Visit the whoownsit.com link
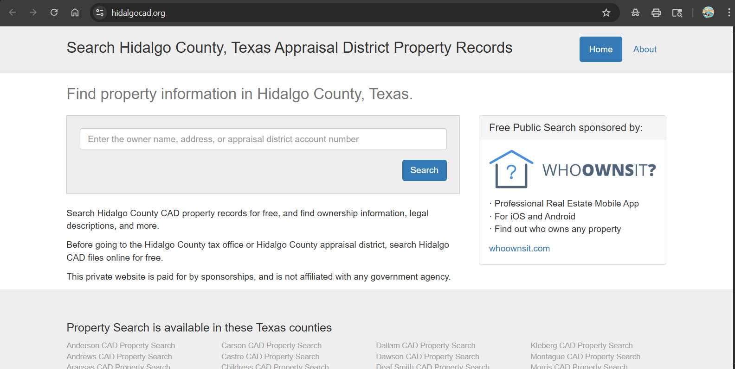 pos(519,248)
